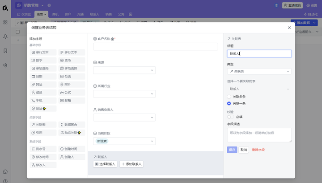Screen dimensions: 322x183
Task: Add a 多行文本 field type
Action: [72, 53]
